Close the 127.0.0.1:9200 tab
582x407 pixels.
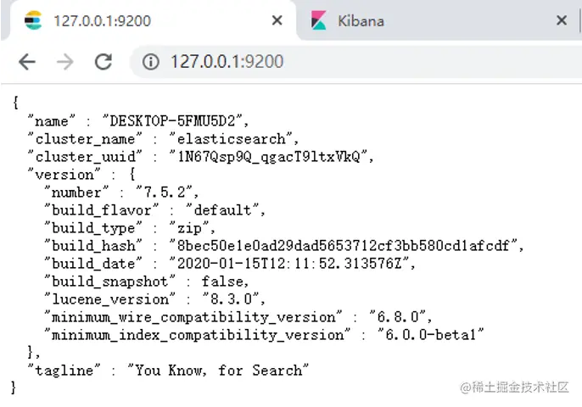pos(277,20)
